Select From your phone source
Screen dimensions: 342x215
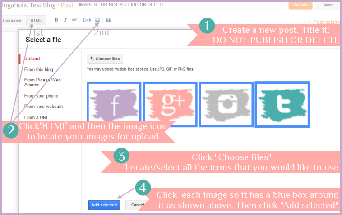point(41,96)
